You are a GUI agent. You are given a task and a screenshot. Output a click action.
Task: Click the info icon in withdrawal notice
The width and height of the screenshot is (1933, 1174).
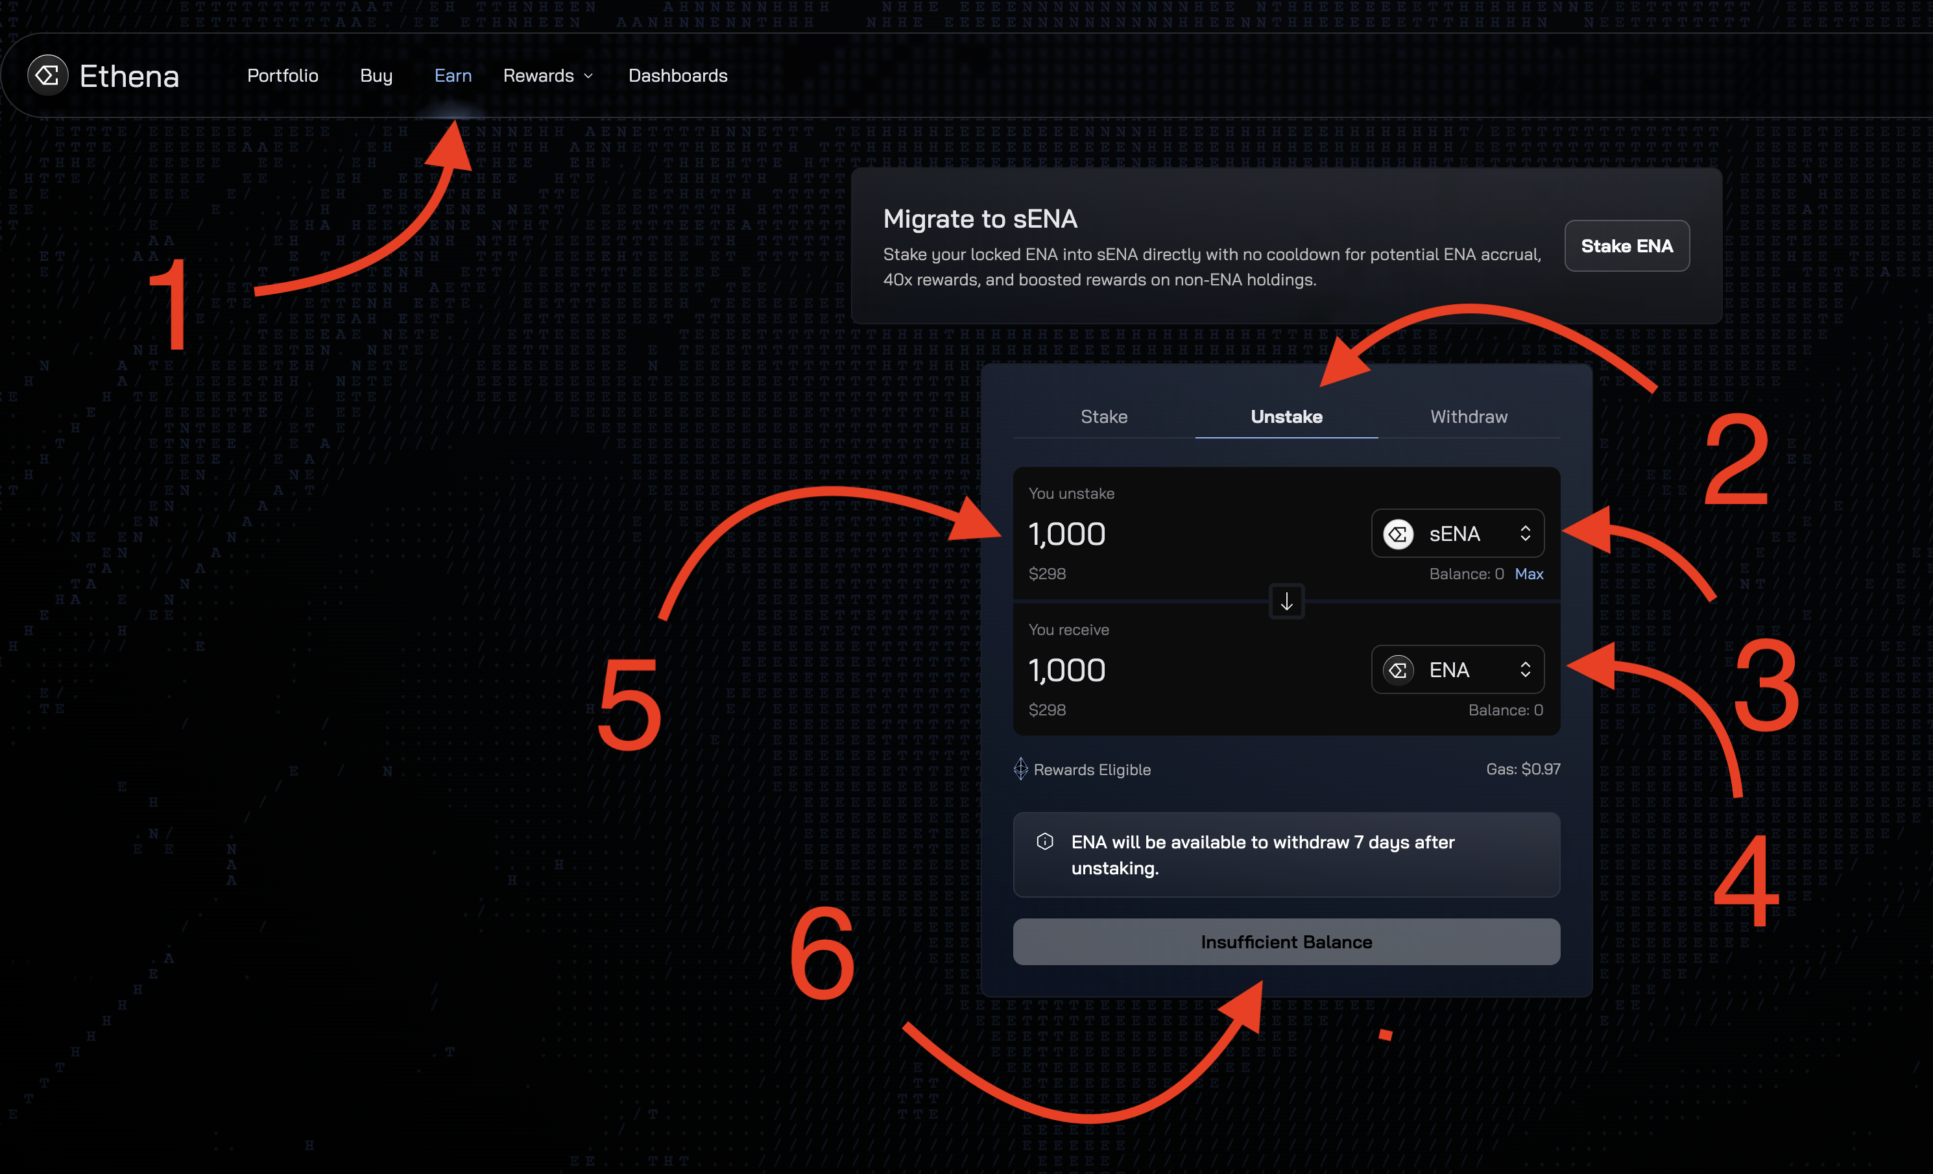1045,841
